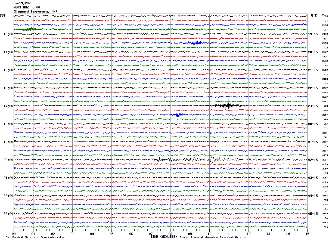The height and width of the screenshot is (241, 329).
Task: Select the 20:00 CST time label
Action: (x=8, y=160)
